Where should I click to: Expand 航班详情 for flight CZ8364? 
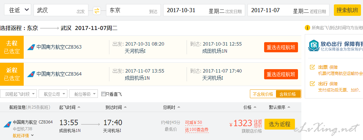pyautogui.click(x=23, y=135)
